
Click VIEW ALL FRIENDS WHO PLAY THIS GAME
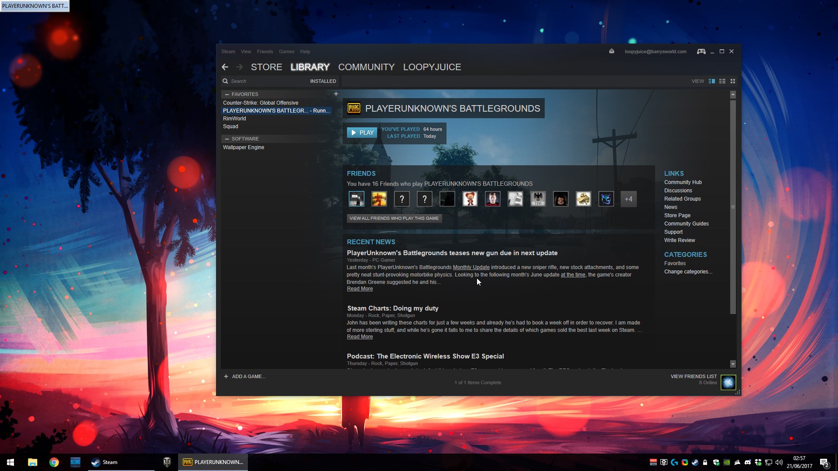(394, 218)
